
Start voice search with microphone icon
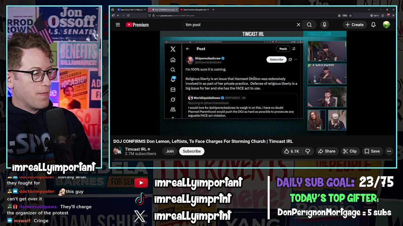click(x=324, y=25)
